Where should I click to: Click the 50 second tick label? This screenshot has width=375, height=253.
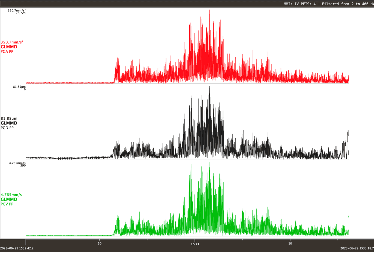tap(100, 243)
